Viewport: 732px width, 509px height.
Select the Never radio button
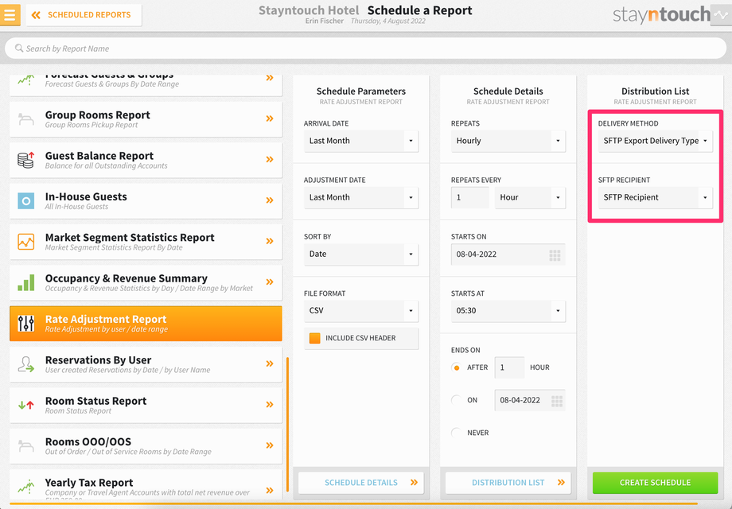pos(457,433)
